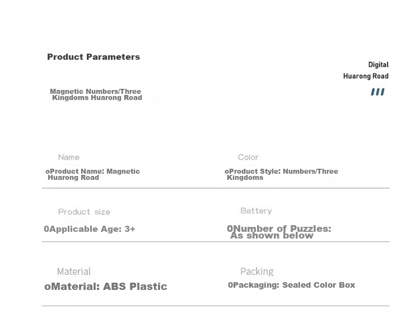Click the divider line below Material row
This screenshot has height=319, width=420.
(x=216, y=306)
